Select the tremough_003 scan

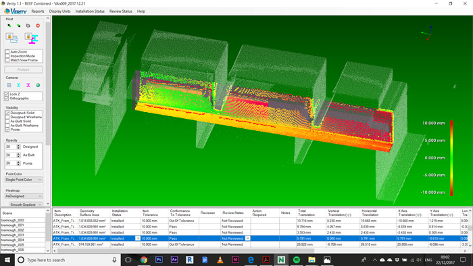click(x=12, y=235)
